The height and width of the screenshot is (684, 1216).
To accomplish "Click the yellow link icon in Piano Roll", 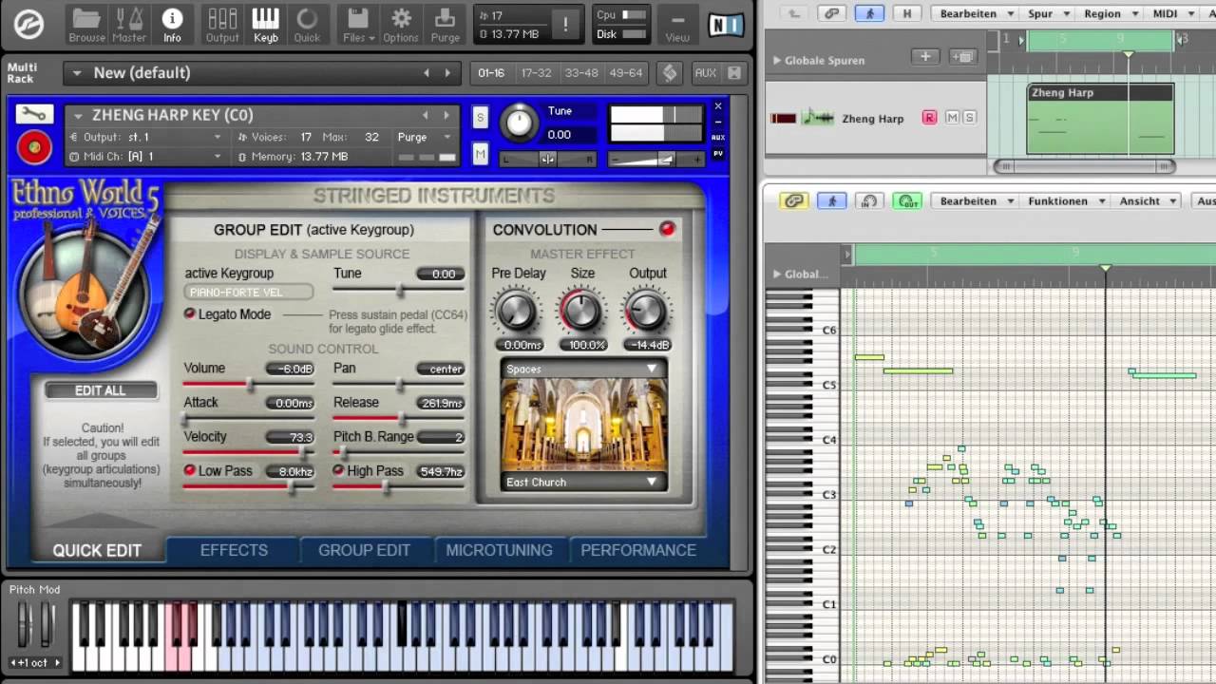I will pos(794,200).
